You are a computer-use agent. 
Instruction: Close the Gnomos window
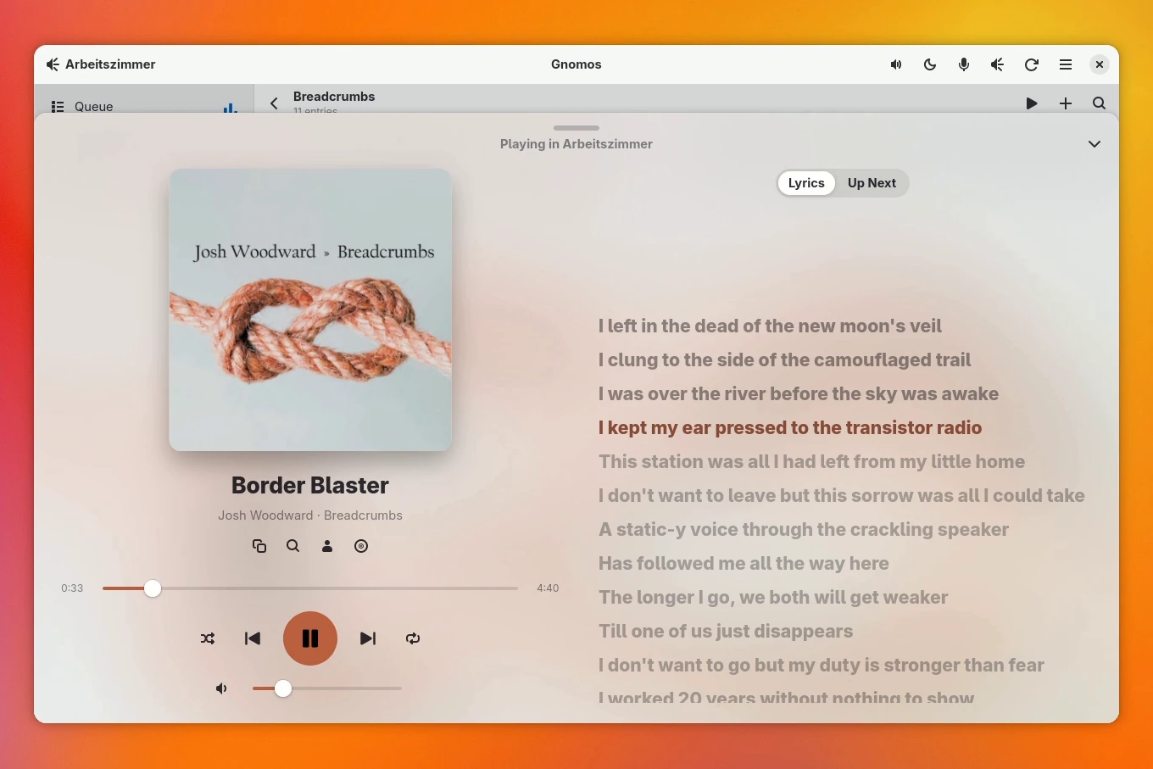coord(1100,64)
